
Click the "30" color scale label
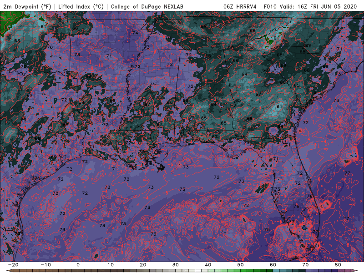176,265
